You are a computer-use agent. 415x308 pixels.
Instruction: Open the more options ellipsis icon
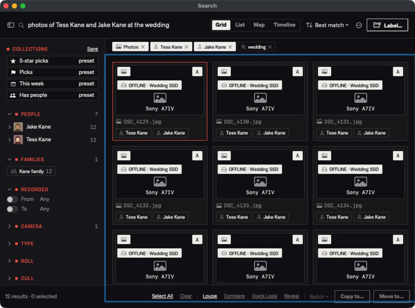[x=359, y=25]
